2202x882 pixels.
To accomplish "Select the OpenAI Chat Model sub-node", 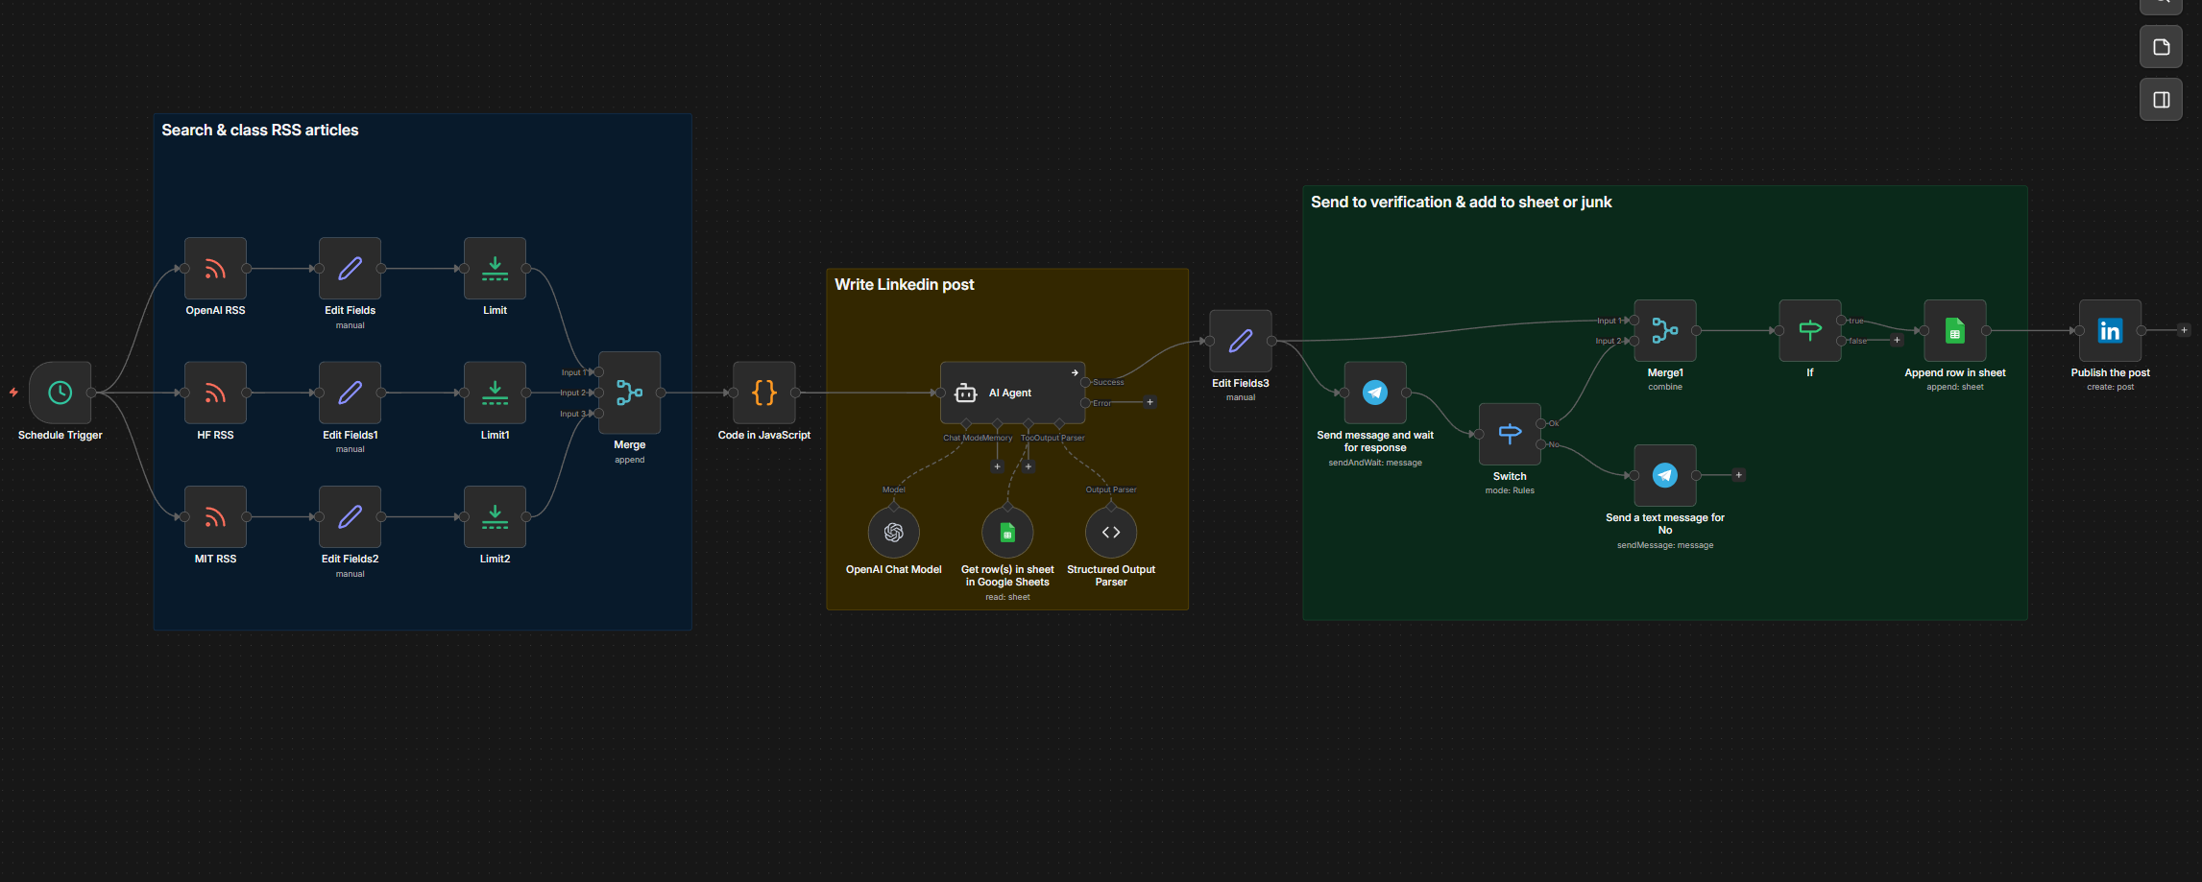I will [x=893, y=533].
